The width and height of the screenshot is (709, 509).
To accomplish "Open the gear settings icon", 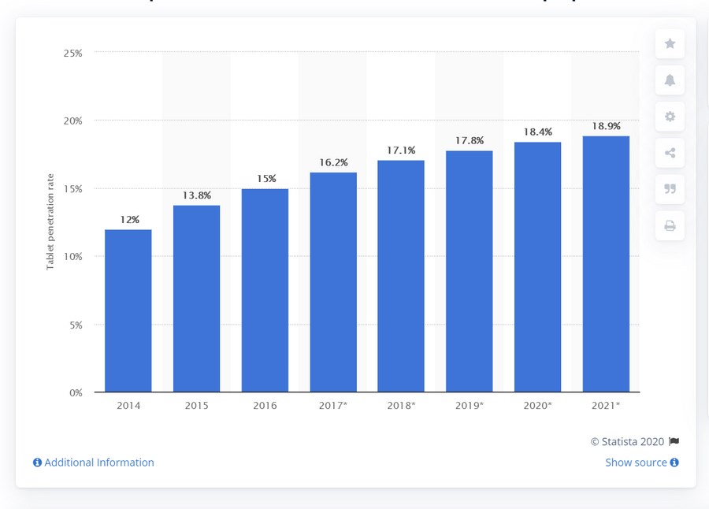I will tap(670, 117).
